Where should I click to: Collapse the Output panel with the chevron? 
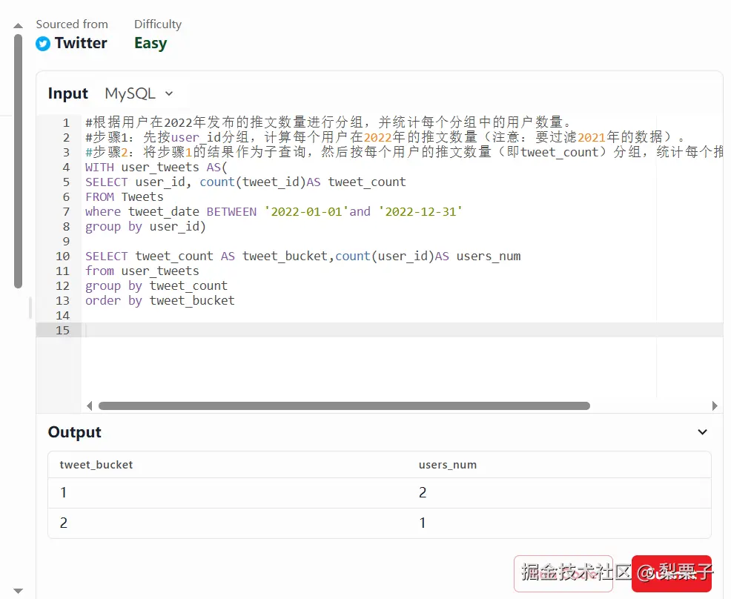coord(702,432)
